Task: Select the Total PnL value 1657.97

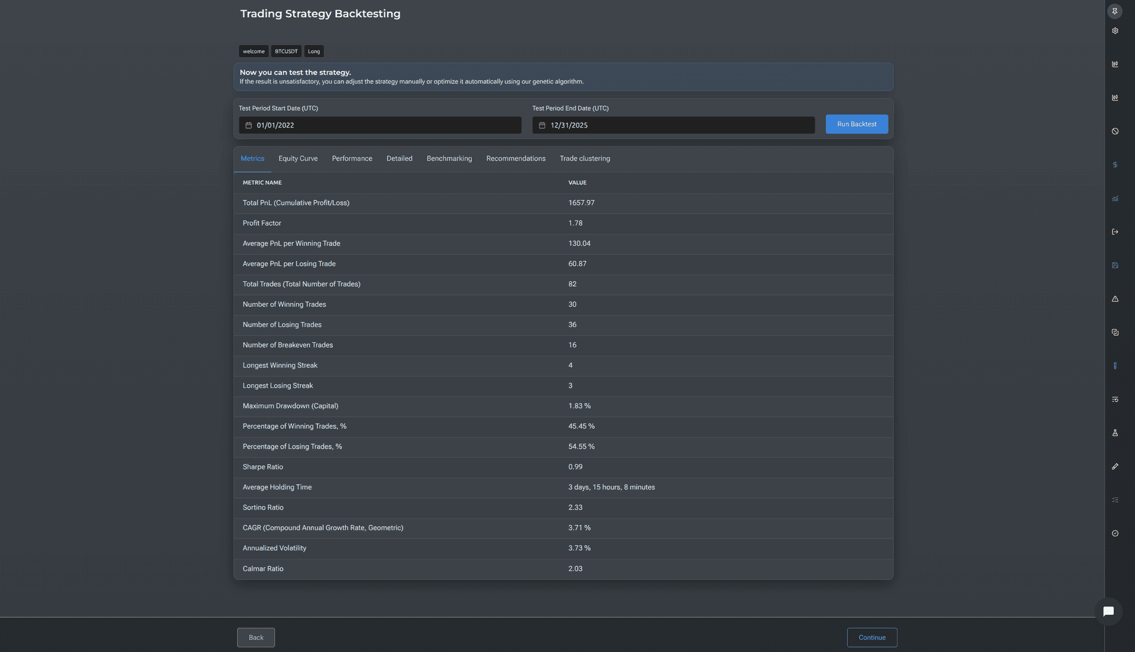Action: [581, 203]
